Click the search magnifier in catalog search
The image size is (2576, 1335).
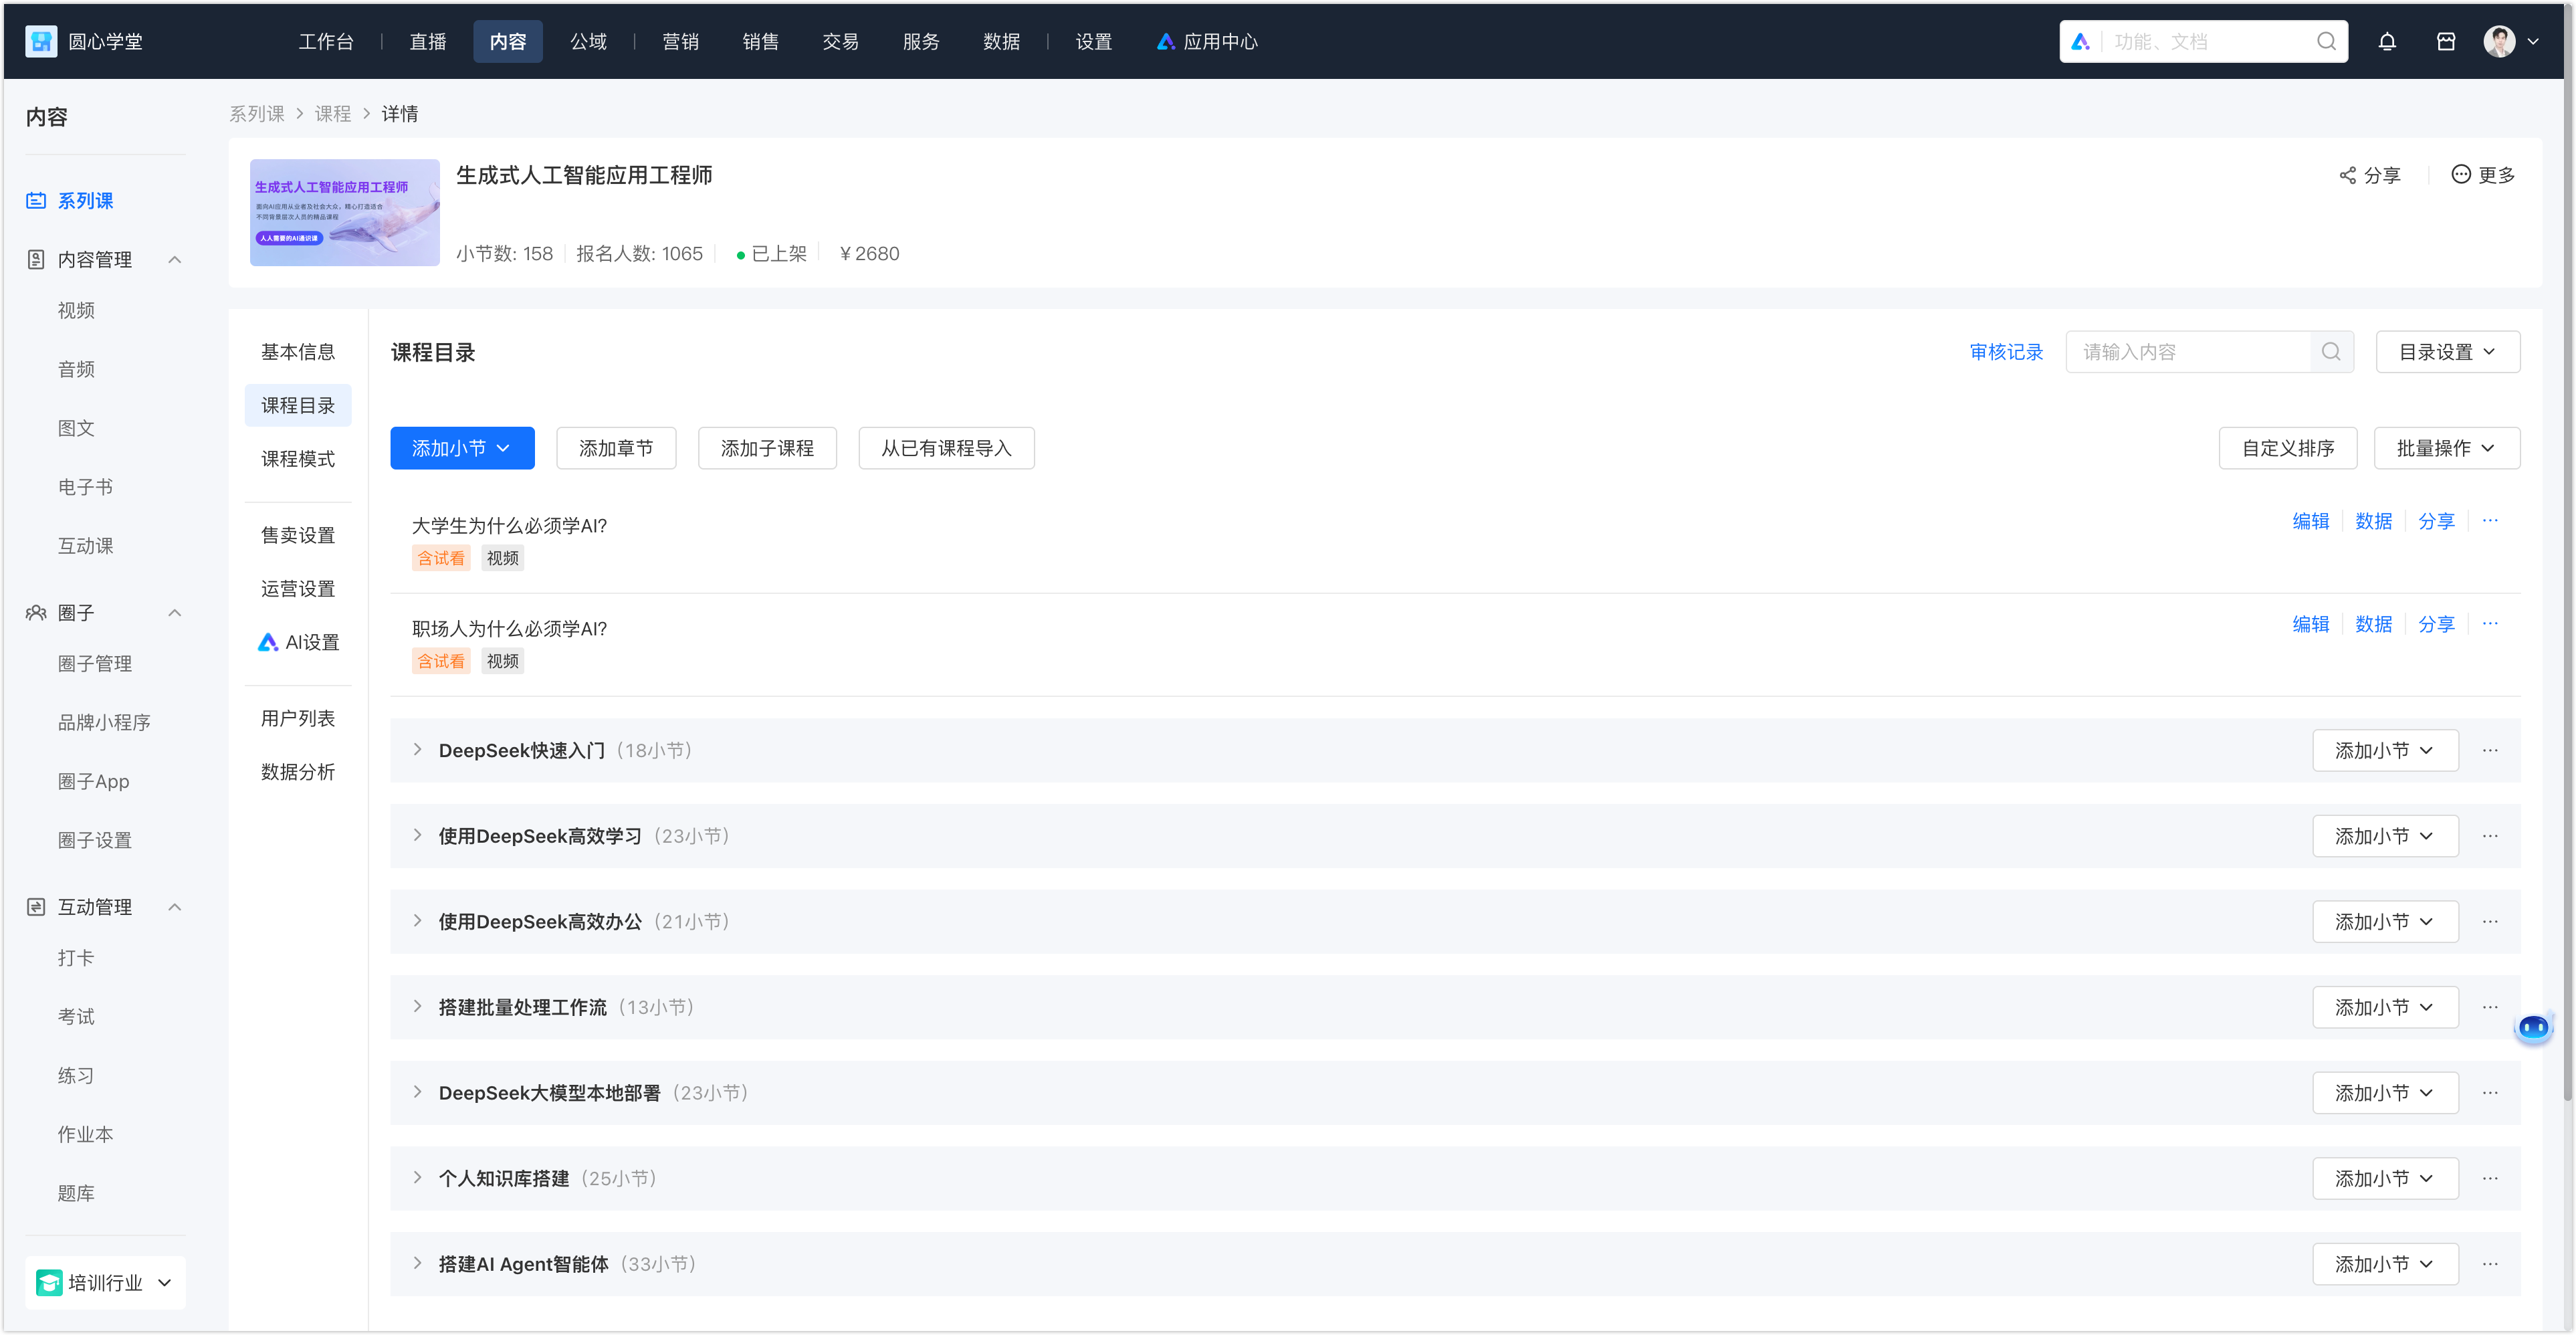coord(2330,352)
